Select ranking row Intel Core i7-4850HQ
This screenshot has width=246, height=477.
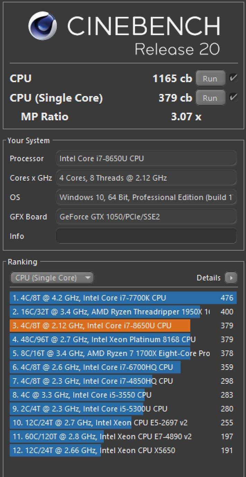point(123,381)
